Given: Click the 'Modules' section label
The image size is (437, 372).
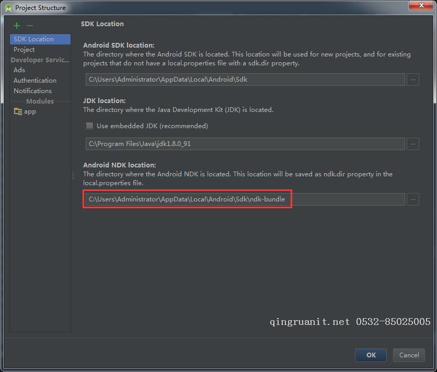Looking at the screenshot, I should coord(40,101).
